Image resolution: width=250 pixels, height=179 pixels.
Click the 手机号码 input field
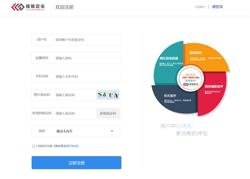tap(87, 76)
